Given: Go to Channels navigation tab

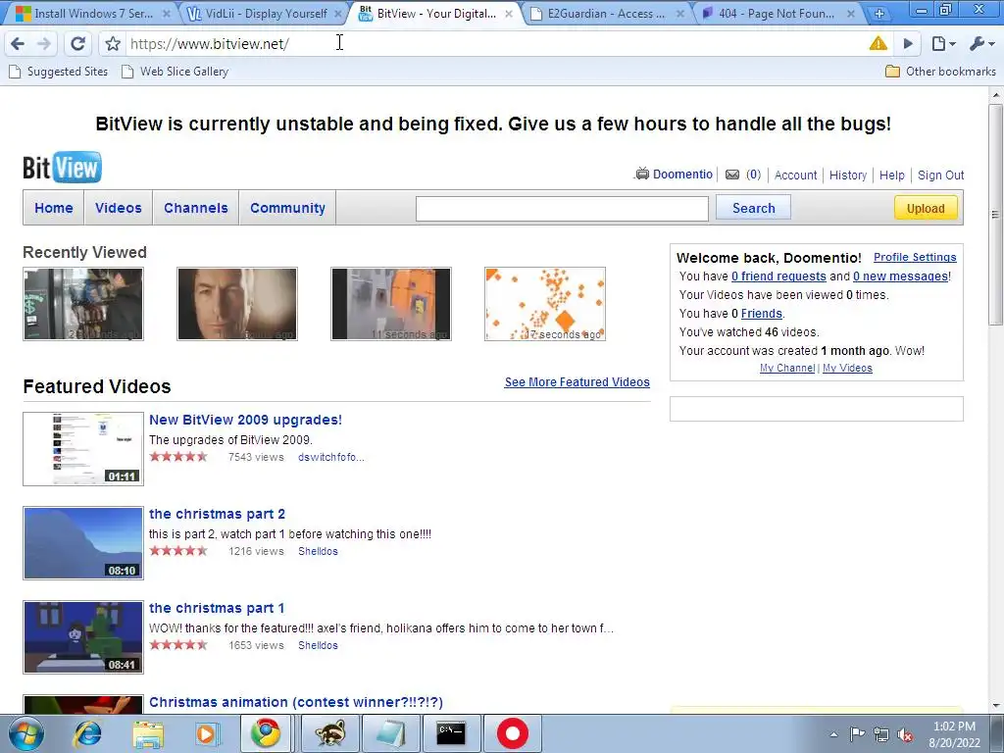Looking at the screenshot, I should click(x=196, y=208).
